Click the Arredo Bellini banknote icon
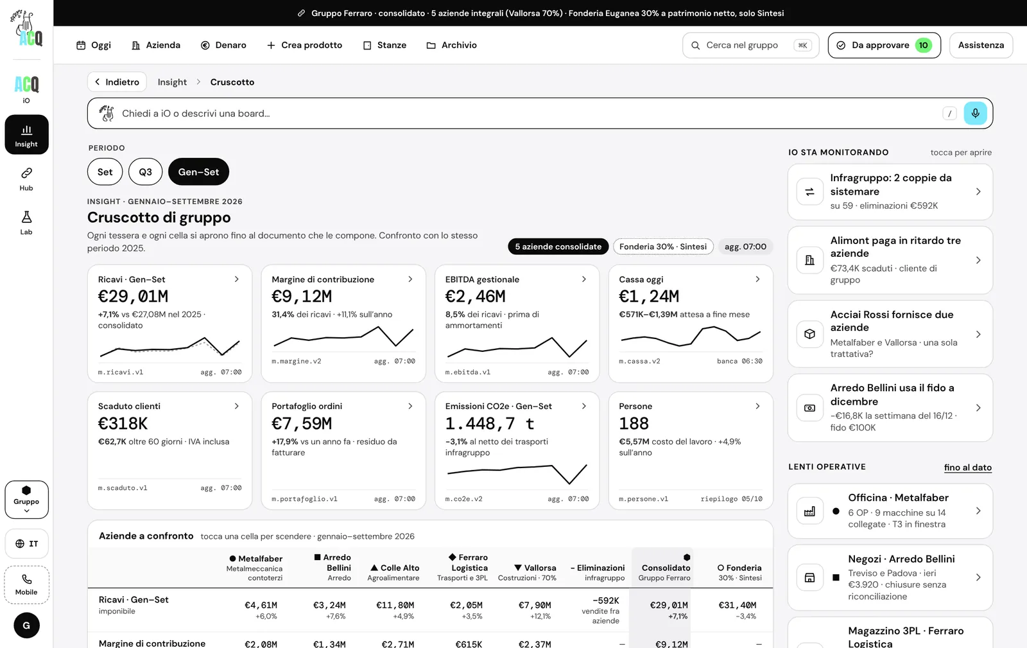 (810, 408)
